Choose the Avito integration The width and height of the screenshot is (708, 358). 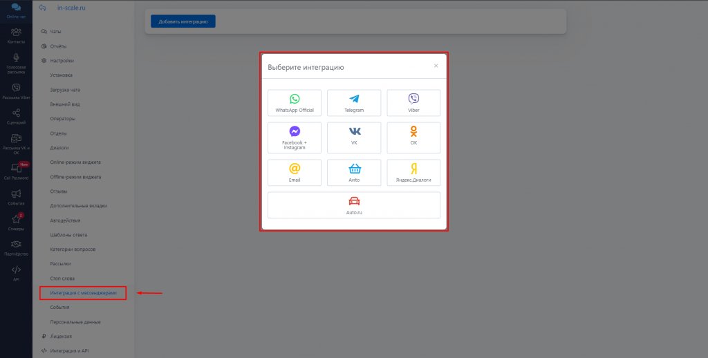(x=354, y=172)
